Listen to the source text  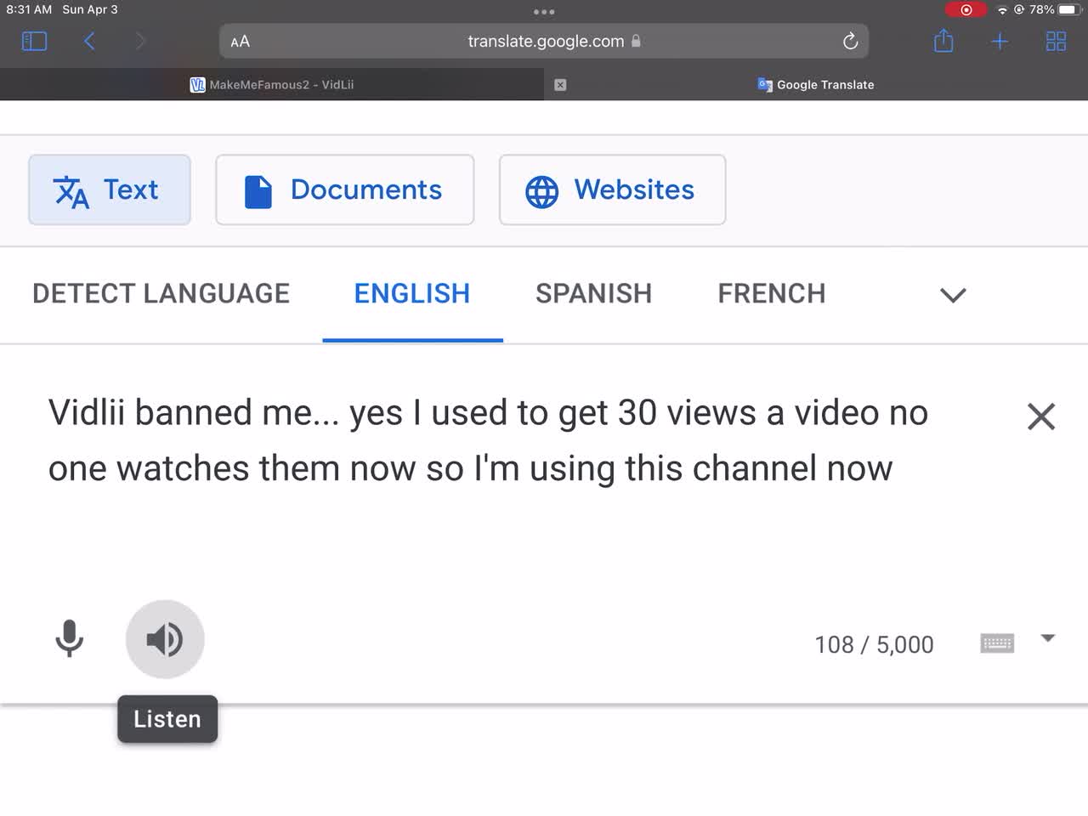pos(165,639)
